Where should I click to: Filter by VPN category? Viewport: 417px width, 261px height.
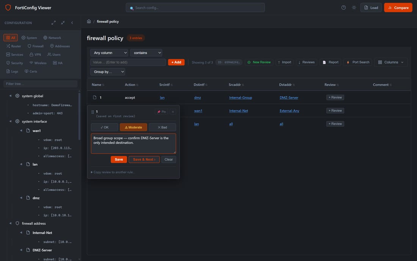pyautogui.click(x=35, y=55)
